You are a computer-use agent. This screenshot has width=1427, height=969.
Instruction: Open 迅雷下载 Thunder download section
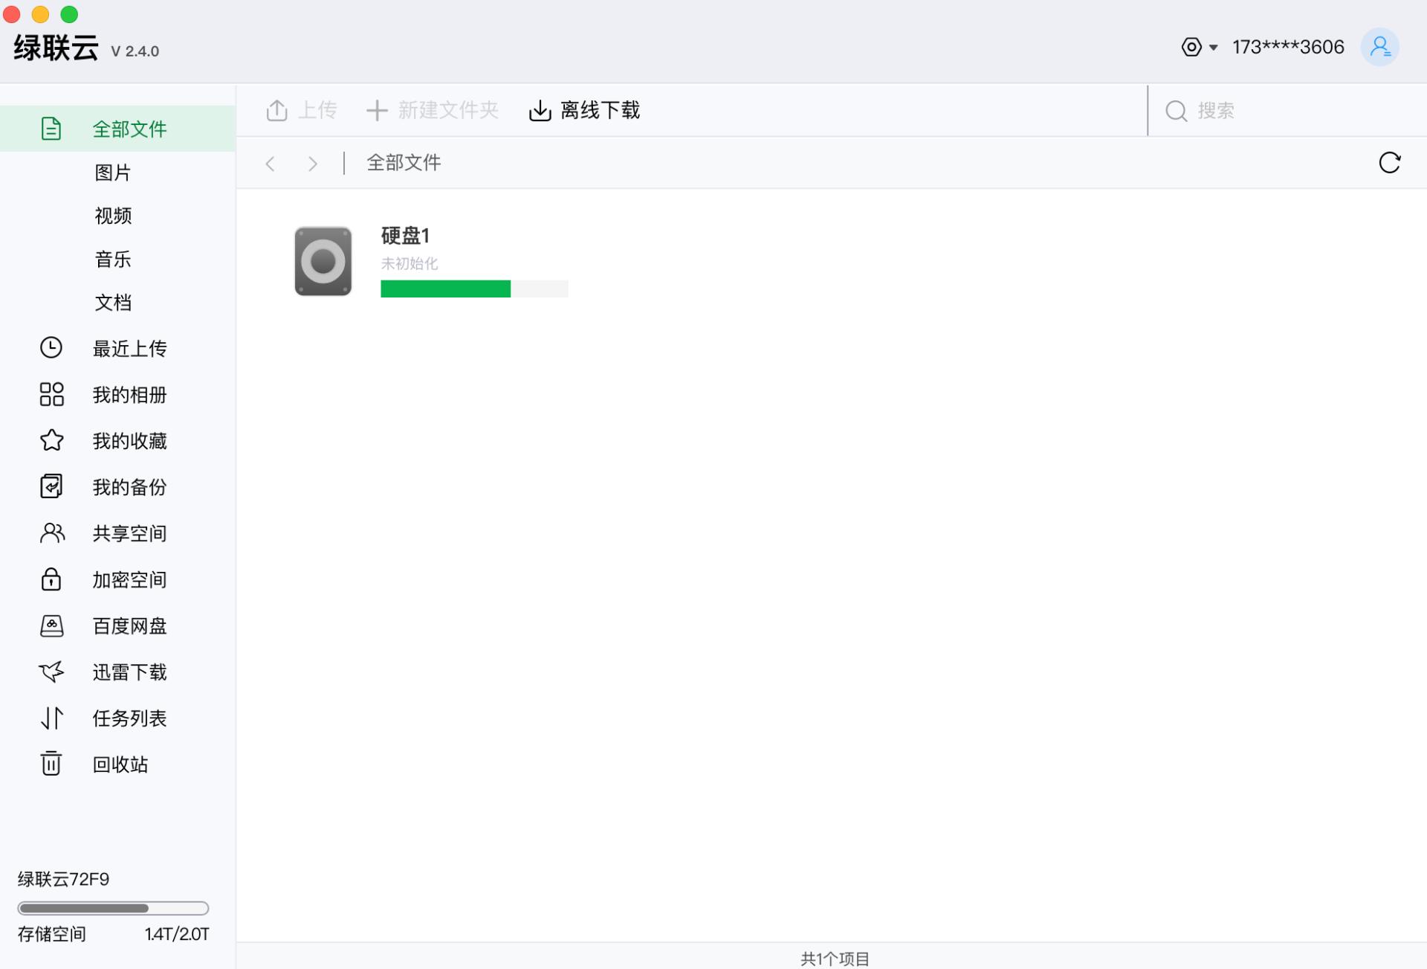point(130,672)
